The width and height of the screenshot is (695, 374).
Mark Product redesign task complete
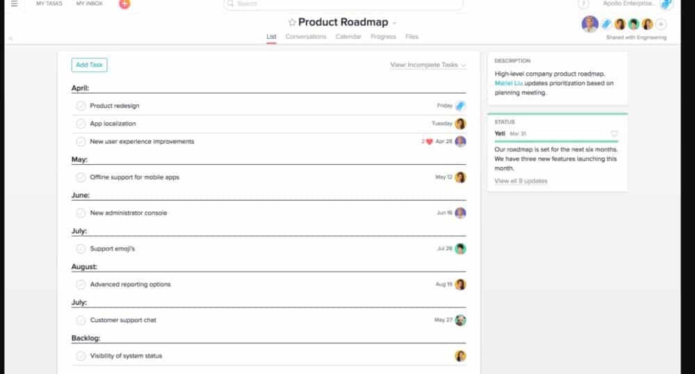click(81, 106)
